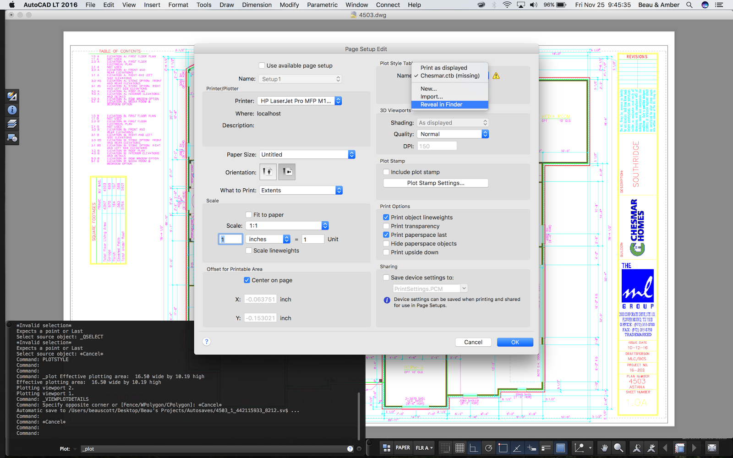Toggle ortho mode in the status bar

pyautogui.click(x=474, y=447)
